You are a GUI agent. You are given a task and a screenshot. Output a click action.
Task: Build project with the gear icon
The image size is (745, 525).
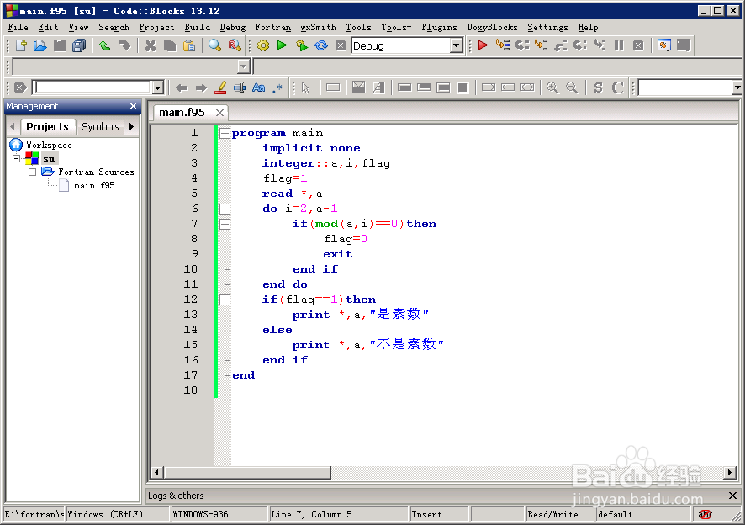(x=262, y=45)
